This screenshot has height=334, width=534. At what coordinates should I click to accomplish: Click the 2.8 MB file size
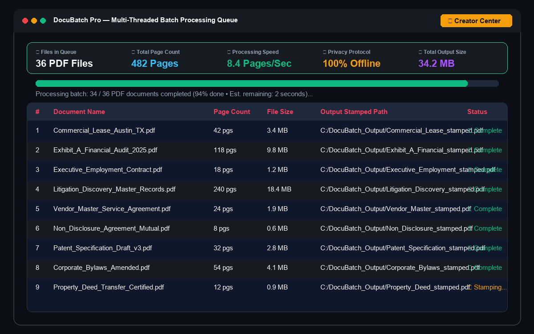tap(277, 248)
